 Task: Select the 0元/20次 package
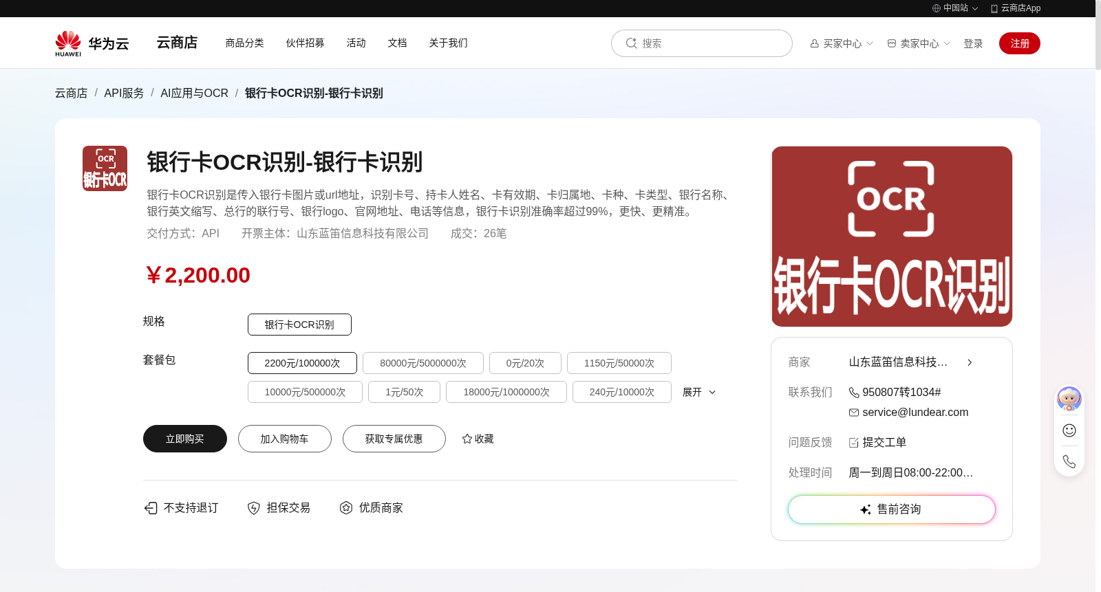[x=525, y=363]
